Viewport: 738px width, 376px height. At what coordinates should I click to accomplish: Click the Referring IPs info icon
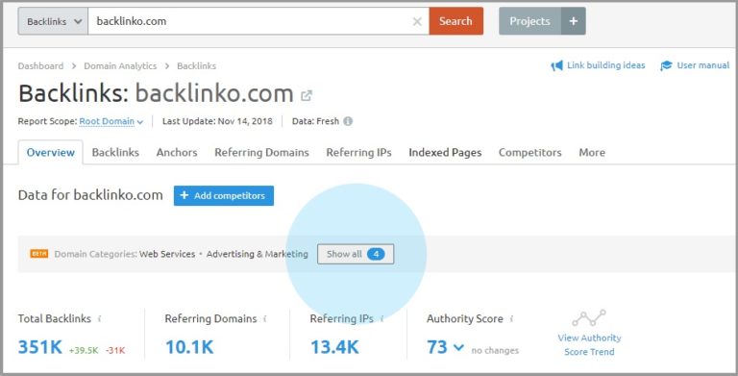click(381, 319)
